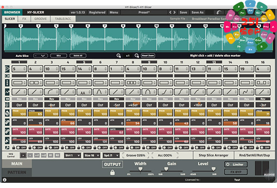Open Step Slice Arranger

[x=213, y=155]
